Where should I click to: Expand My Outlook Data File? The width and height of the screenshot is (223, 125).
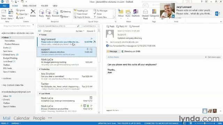(x=2, y=85)
